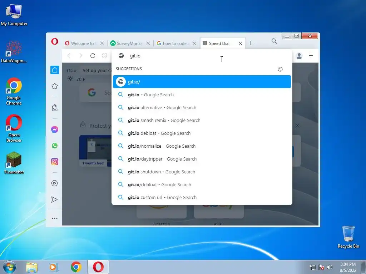Open the Player icon in sidebar
Screen dimensions: 366x274
click(55, 183)
